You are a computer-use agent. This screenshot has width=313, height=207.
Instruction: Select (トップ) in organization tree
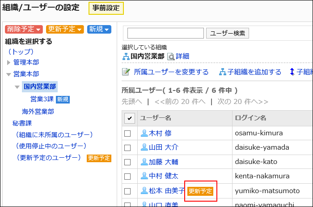pos(21,52)
